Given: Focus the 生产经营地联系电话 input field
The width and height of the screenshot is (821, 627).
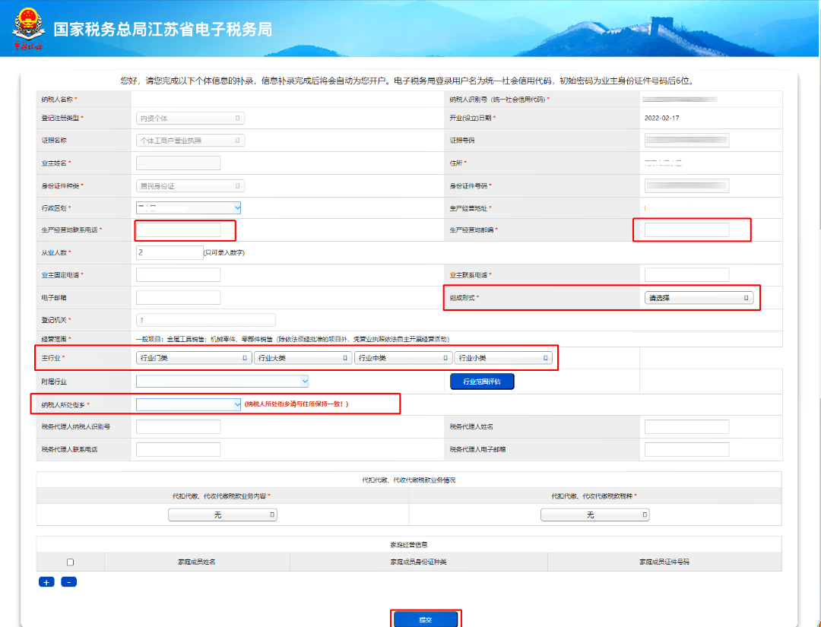Looking at the screenshot, I should pyautogui.click(x=178, y=230).
